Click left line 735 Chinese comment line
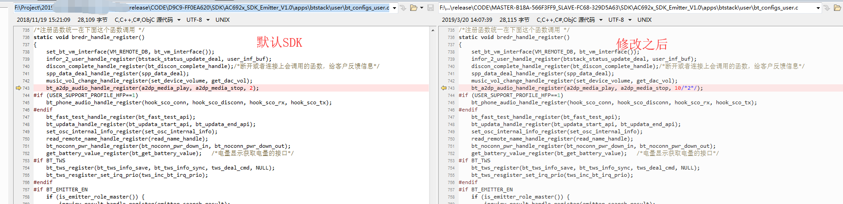The height and width of the screenshot is (204, 843). click(89, 30)
